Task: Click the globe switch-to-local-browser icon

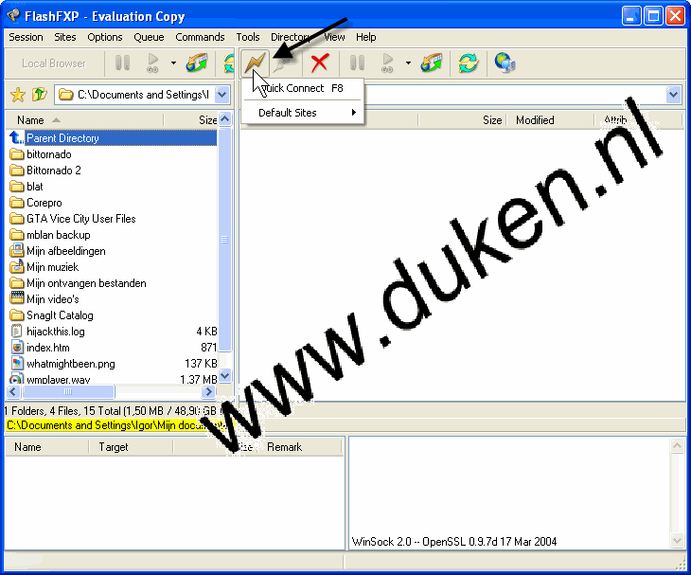Action: (505, 63)
